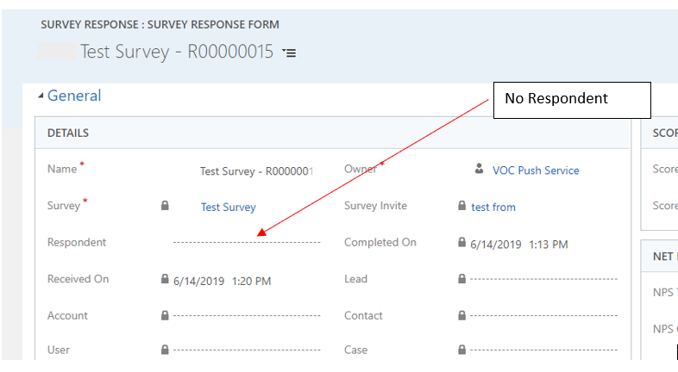Click the lock icon beside Contact field
The height and width of the screenshot is (372, 678).
(462, 316)
